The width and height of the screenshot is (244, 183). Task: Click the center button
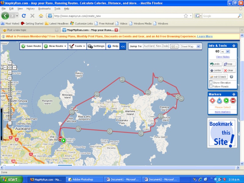[216, 70]
